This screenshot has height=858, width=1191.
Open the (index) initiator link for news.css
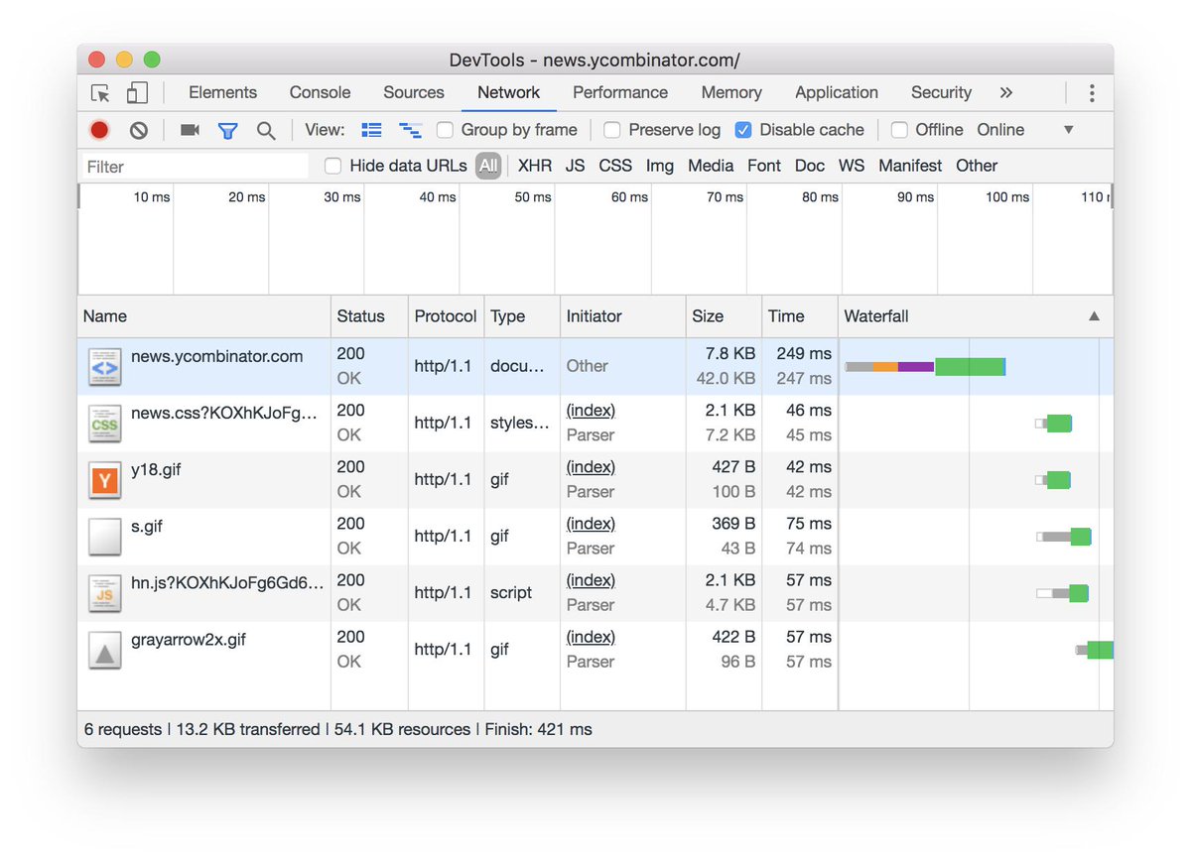coord(591,411)
